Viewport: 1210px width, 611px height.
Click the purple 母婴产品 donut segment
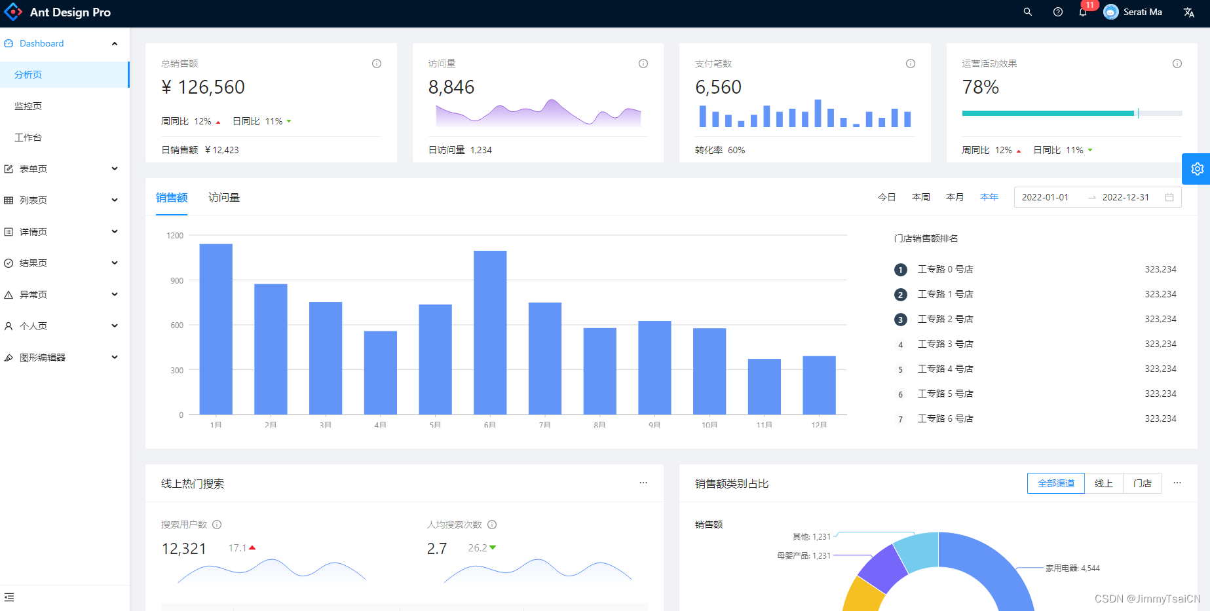[x=883, y=568]
